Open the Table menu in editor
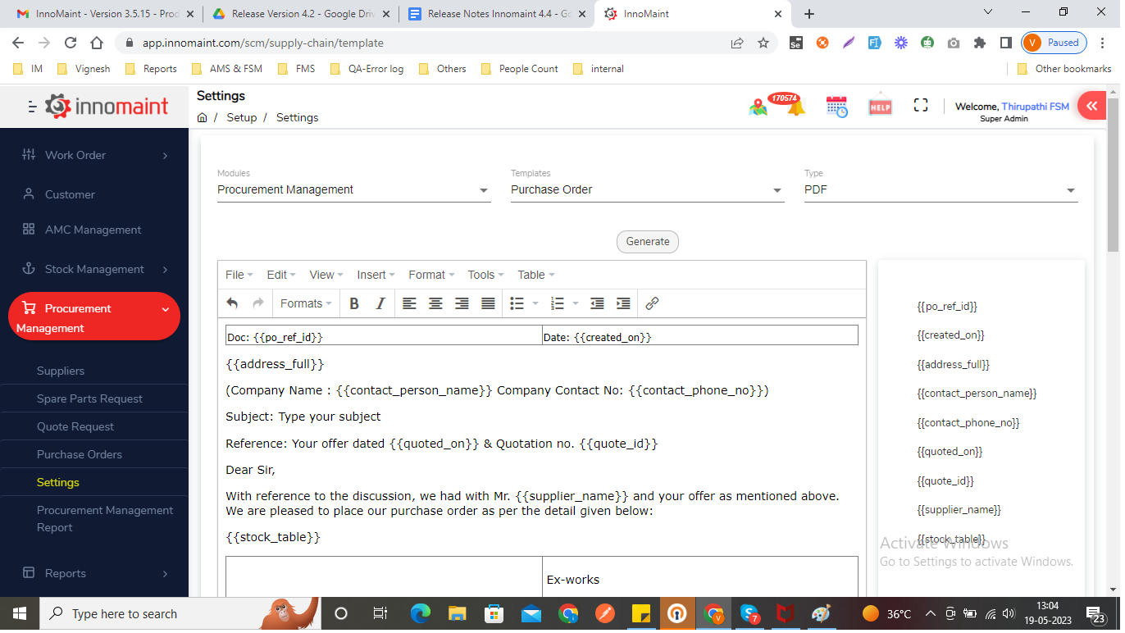The image size is (1125, 633). [x=535, y=275]
